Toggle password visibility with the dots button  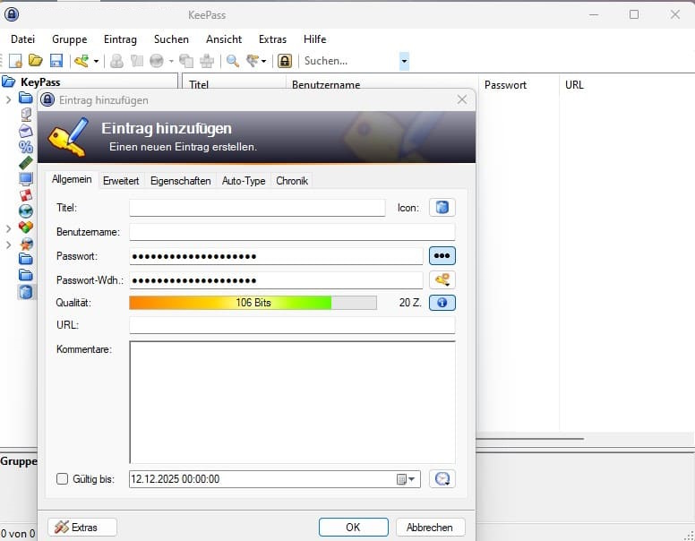442,256
